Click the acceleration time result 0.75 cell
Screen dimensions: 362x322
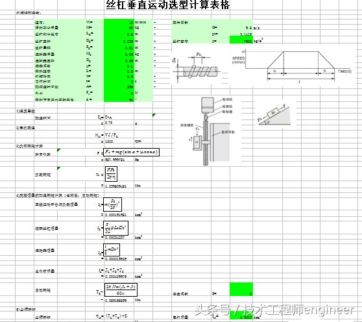pos(119,123)
